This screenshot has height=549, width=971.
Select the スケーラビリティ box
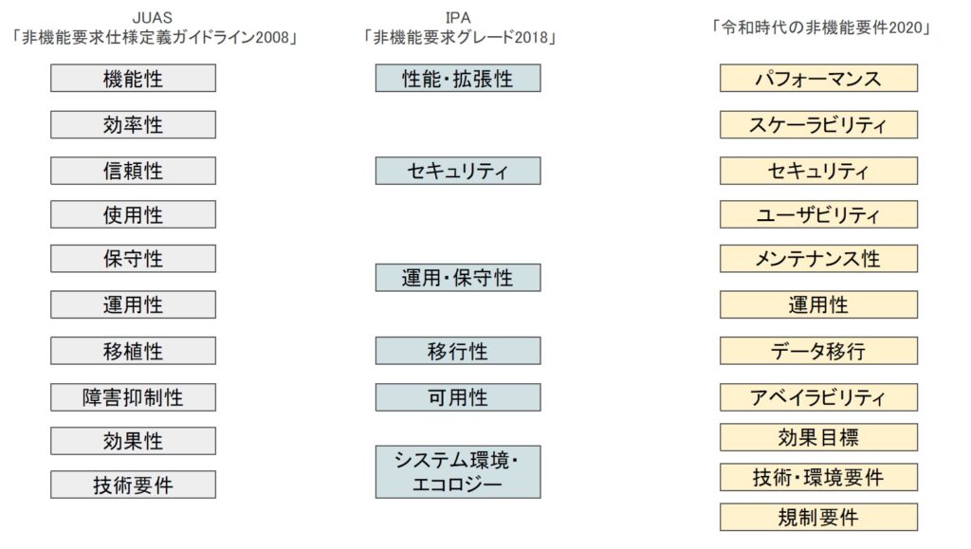(x=818, y=125)
